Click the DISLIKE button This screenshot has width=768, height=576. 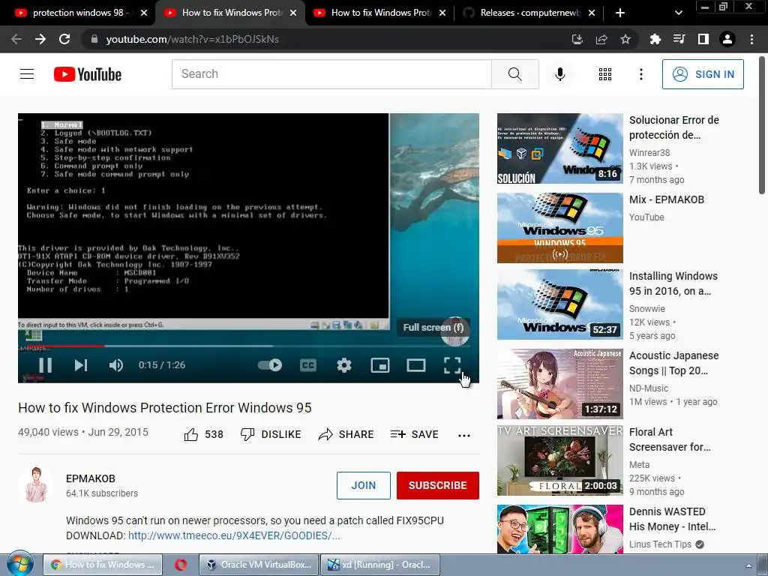(x=271, y=434)
